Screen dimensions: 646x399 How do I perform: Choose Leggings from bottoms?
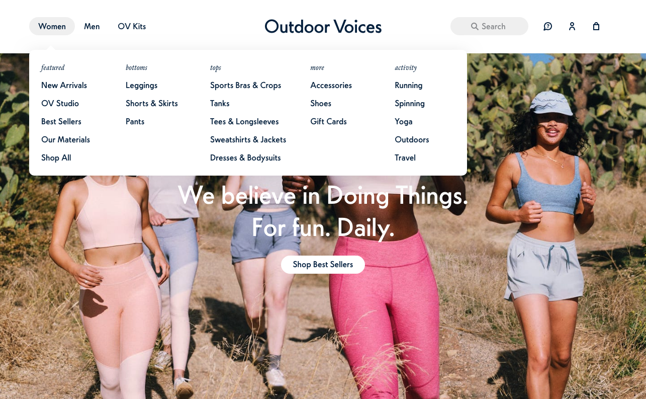point(142,85)
